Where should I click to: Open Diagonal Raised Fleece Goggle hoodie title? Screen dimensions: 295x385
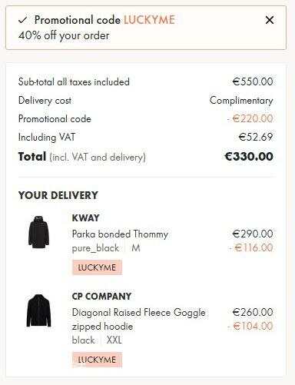tap(138, 320)
